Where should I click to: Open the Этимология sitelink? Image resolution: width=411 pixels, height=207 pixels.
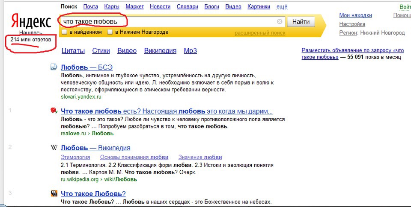tap(75, 157)
